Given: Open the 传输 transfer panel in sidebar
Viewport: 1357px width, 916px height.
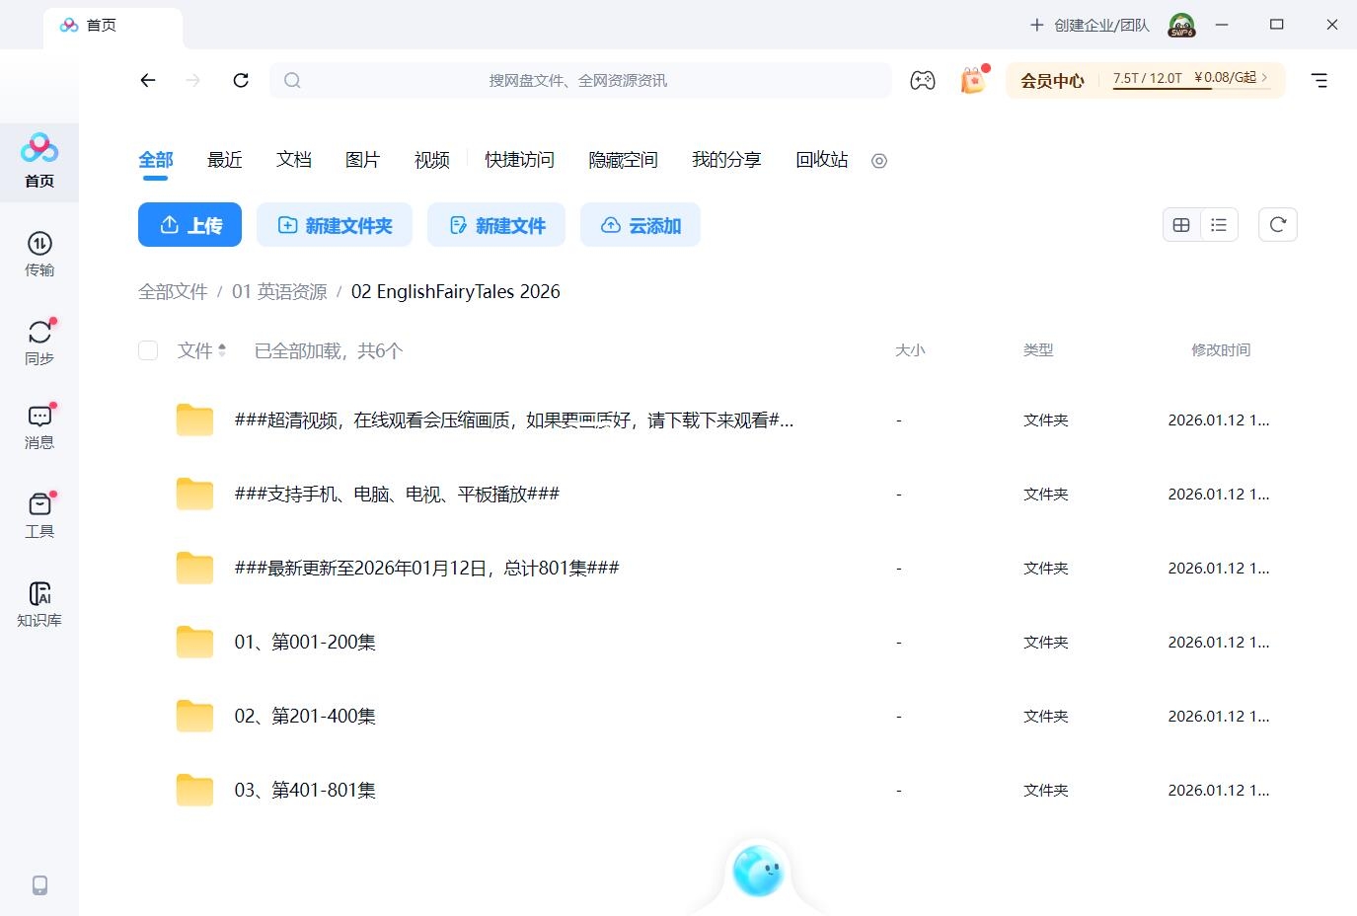Looking at the screenshot, I should [x=39, y=253].
